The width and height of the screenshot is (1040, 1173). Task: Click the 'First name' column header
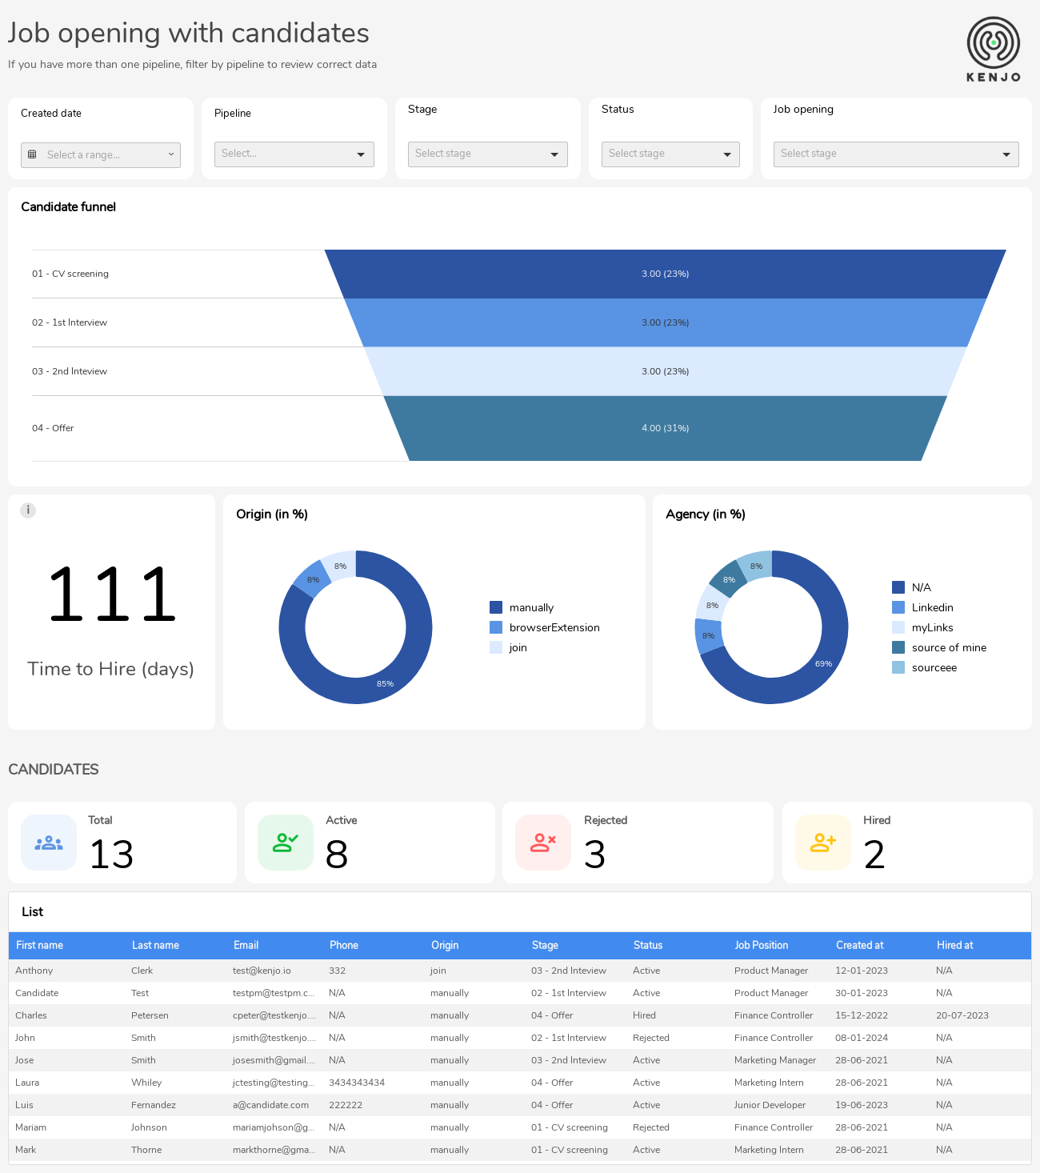pos(39,945)
